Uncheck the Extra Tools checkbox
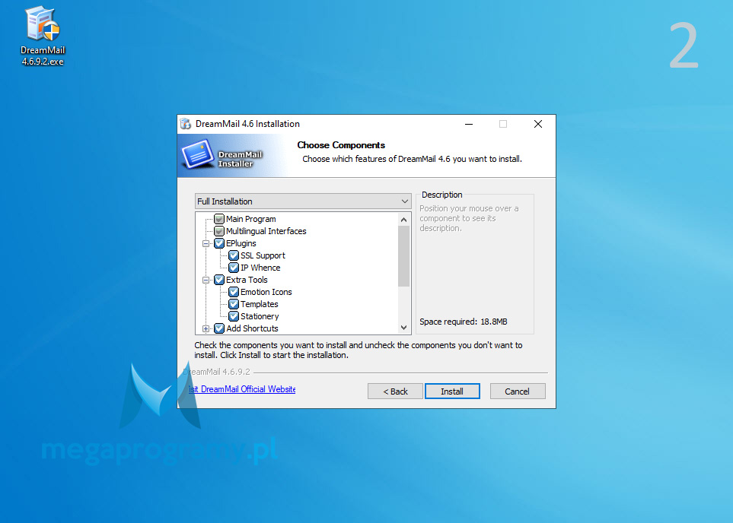This screenshot has height=523, width=733. (219, 280)
